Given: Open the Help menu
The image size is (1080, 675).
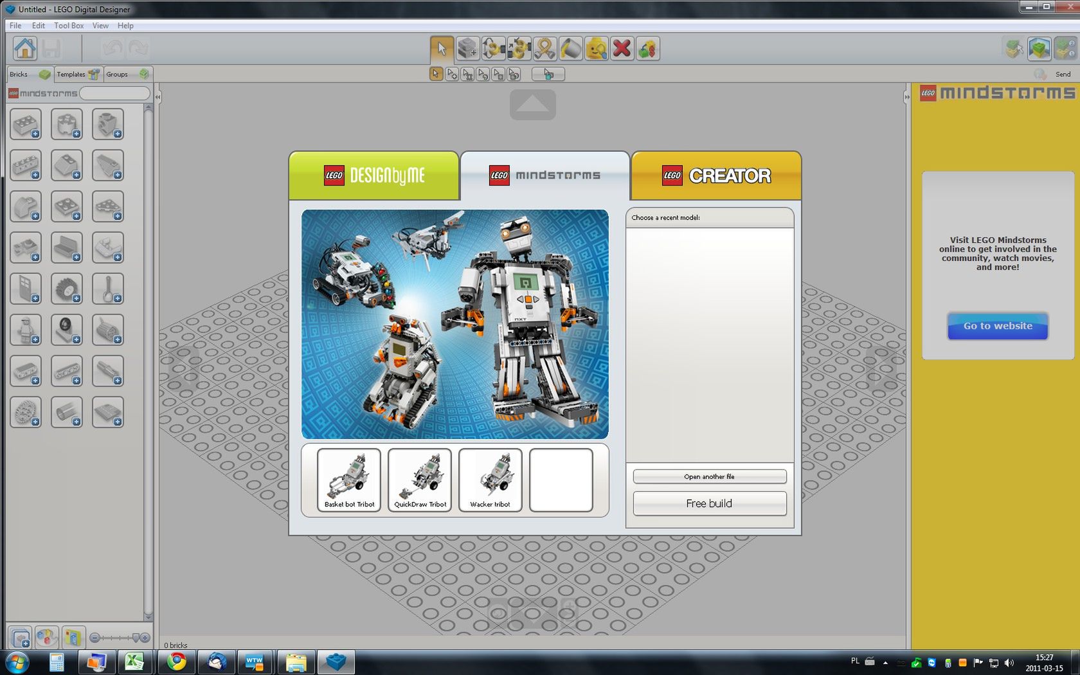Looking at the screenshot, I should 125,26.
